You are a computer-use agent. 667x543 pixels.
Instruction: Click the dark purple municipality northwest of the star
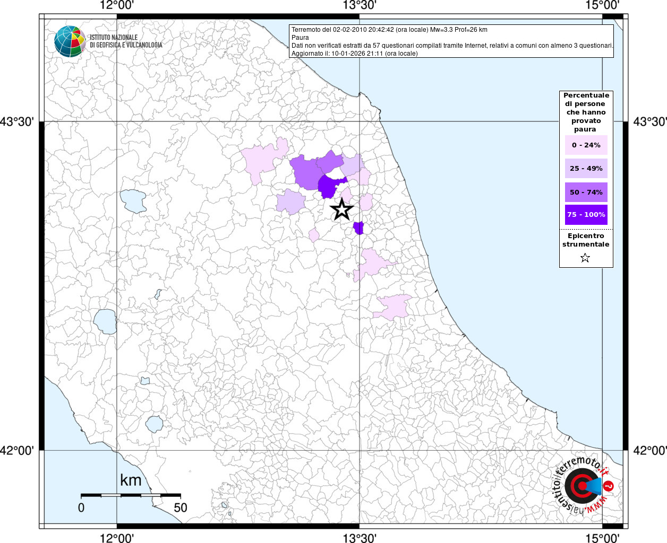pos(330,187)
